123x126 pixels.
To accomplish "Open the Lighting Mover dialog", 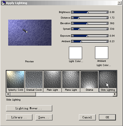I will (x=29, y=108).
